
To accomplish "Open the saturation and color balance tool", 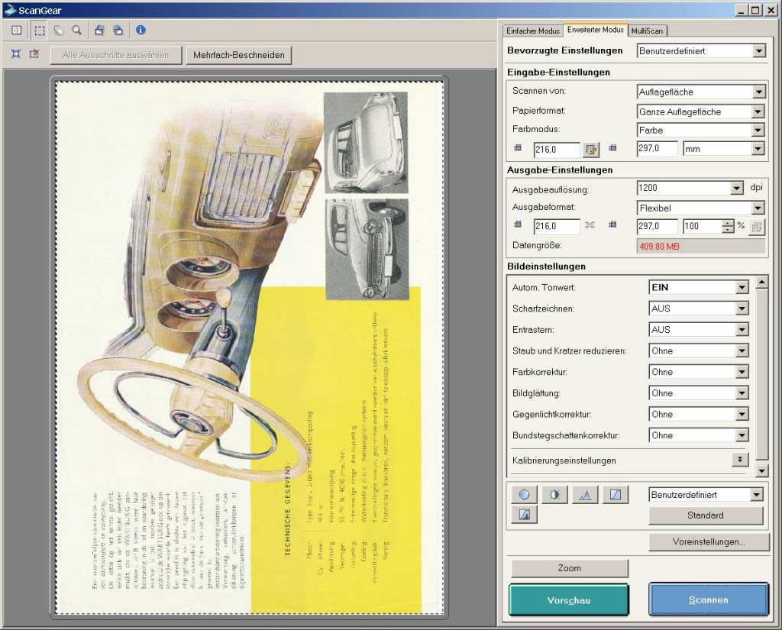I will [524, 494].
